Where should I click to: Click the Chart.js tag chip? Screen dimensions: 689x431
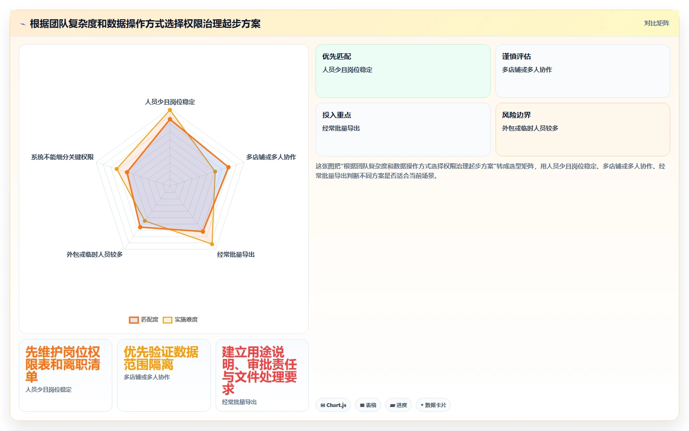click(x=333, y=405)
